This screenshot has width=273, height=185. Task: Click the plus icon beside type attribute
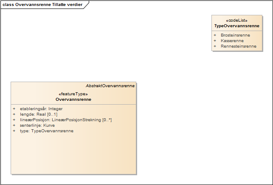[14, 131]
